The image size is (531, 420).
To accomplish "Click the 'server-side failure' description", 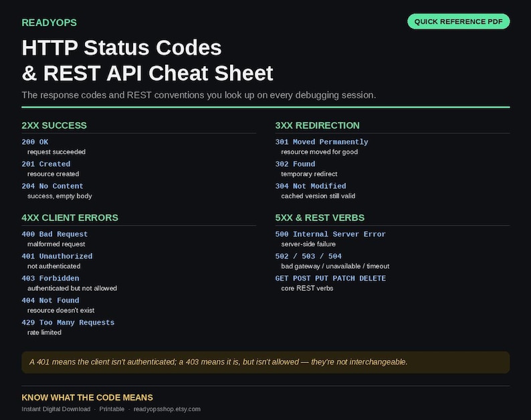I will tap(308, 244).
